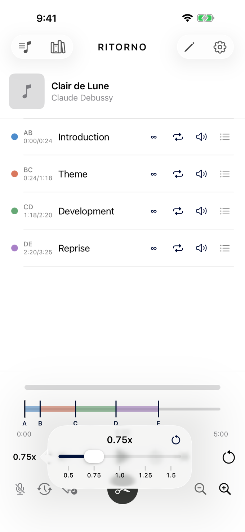Select the Theme section row
Image resolution: width=245 pixels, height=532 pixels.
coord(122,174)
